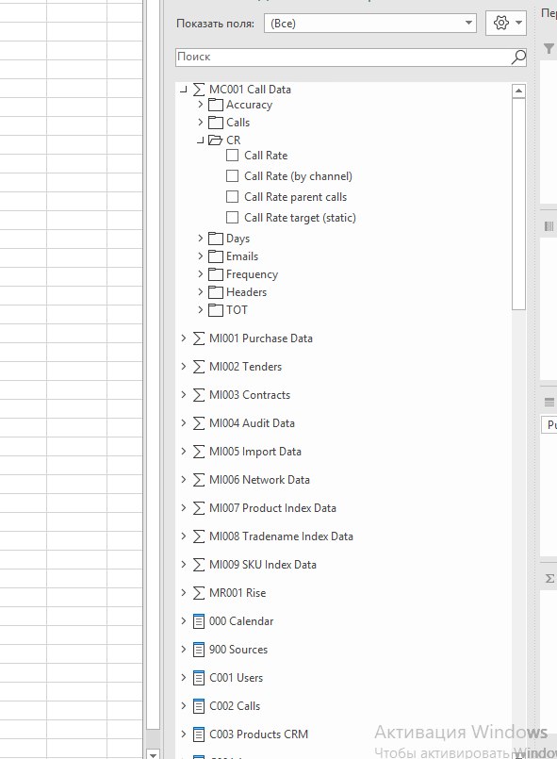Screen dimensions: 557x759
Task: Click sigma icon of MI005 Import Data
Action: pos(199,452)
